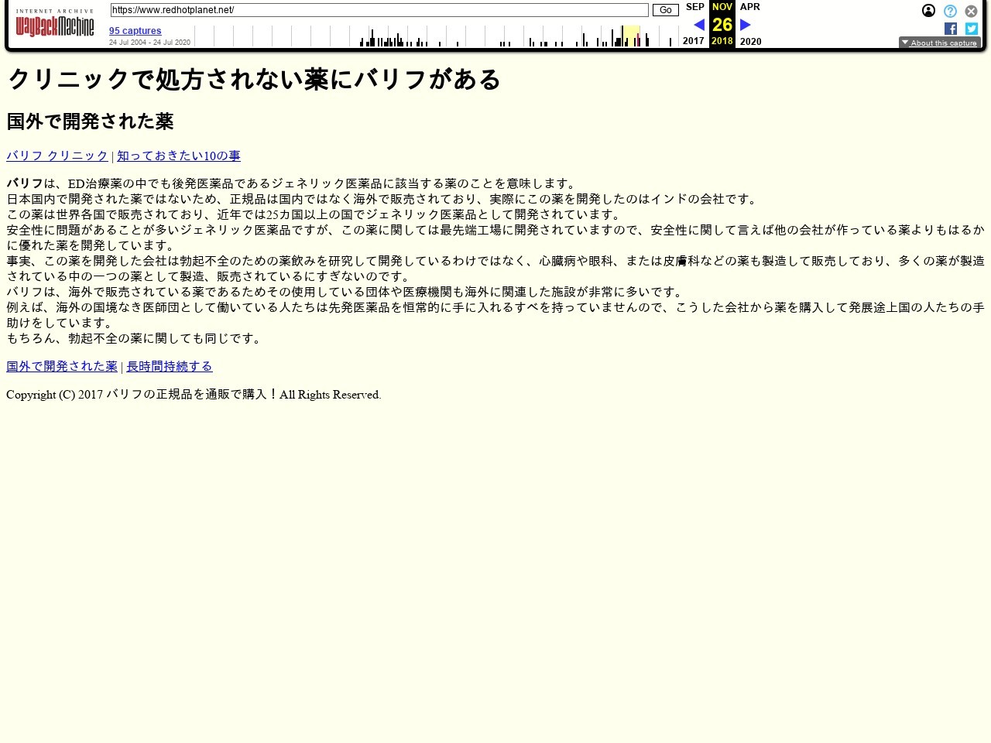
Task: Follow the 国外で開発された薬 footer link
Action: (x=62, y=366)
